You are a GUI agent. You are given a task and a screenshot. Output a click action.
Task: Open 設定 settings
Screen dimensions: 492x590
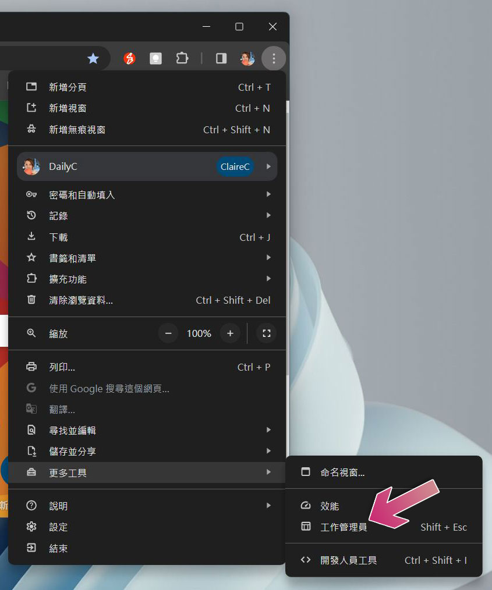[147, 527]
